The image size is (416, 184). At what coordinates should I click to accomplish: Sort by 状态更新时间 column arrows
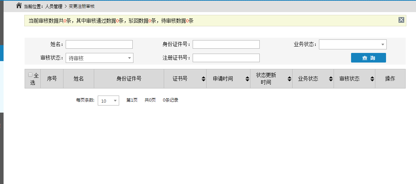coord(289,79)
